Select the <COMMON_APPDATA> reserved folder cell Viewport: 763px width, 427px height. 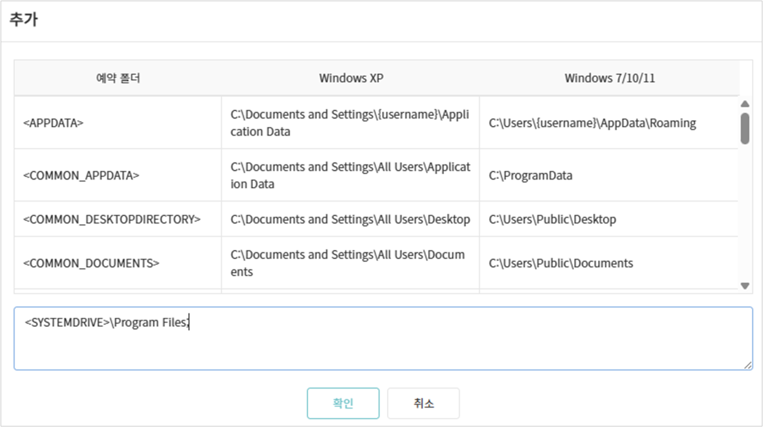[118, 175]
